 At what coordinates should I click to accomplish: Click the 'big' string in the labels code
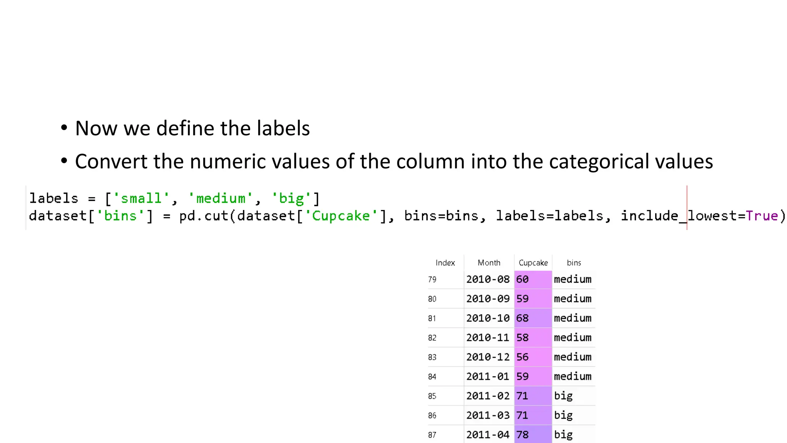click(291, 198)
